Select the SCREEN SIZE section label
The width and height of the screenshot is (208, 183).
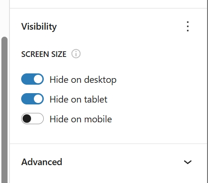pos(44,54)
